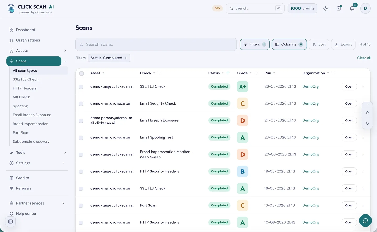Sort by Status column arrow
377x232 pixels.
click(223, 73)
